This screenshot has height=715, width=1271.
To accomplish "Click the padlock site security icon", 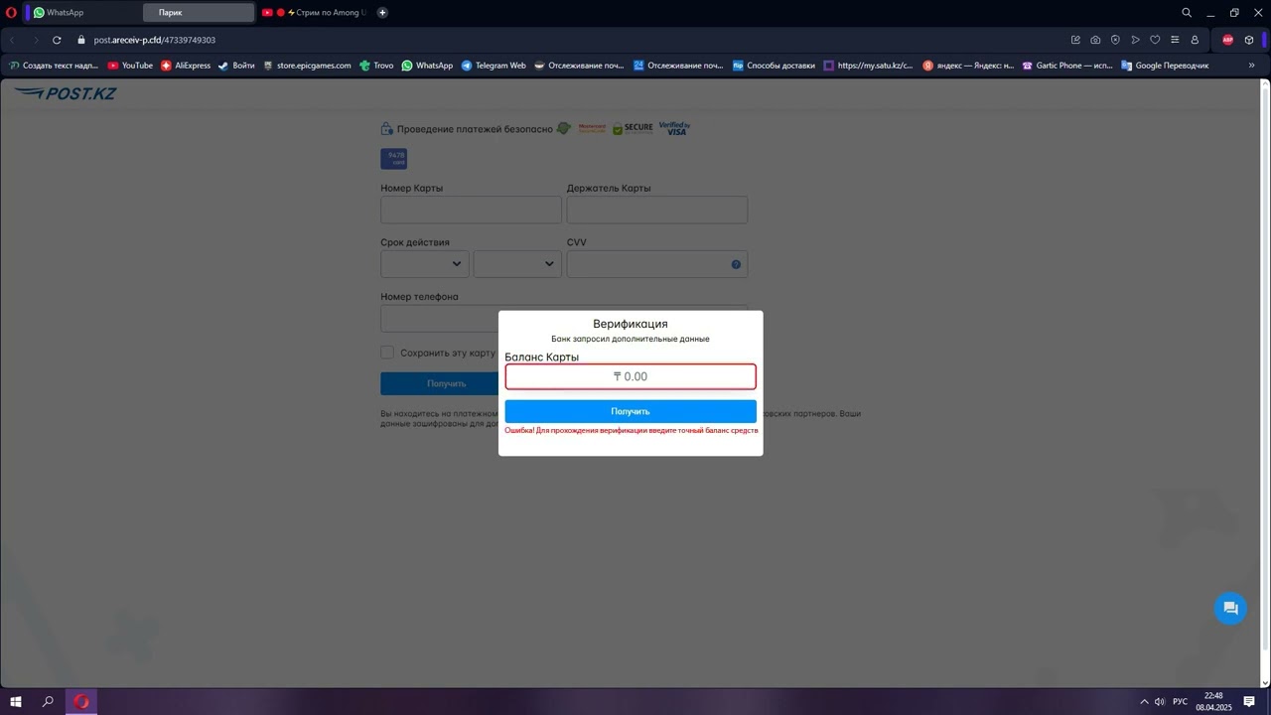I will point(82,40).
